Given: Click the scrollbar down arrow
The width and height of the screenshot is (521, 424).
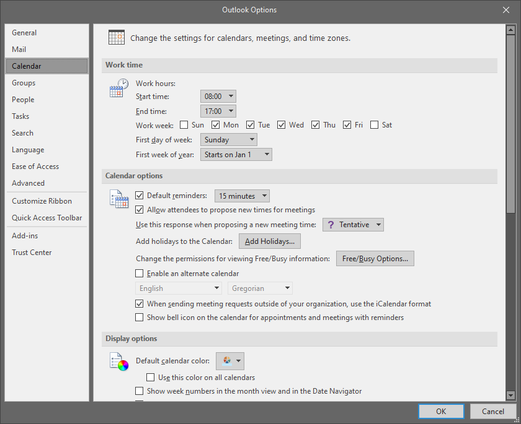Looking at the screenshot, I should tap(510, 395).
